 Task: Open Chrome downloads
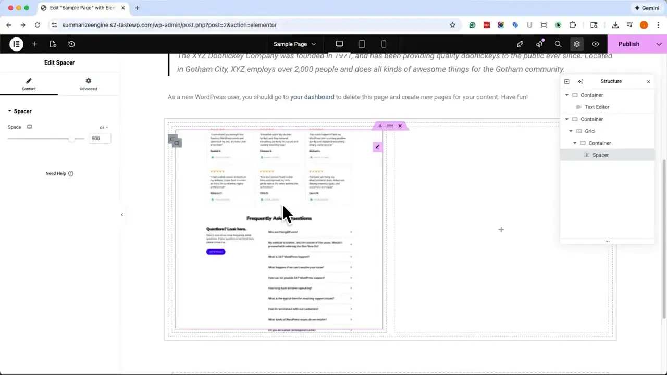tap(615, 25)
